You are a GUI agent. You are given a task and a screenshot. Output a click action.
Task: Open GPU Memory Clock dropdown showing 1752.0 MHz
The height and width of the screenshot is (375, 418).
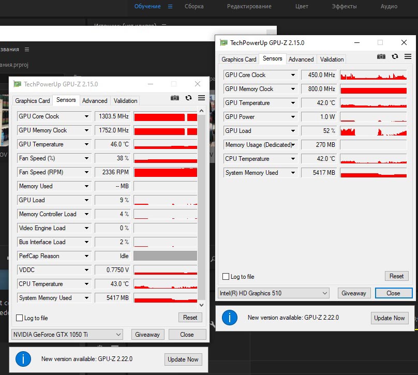tap(86, 130)
